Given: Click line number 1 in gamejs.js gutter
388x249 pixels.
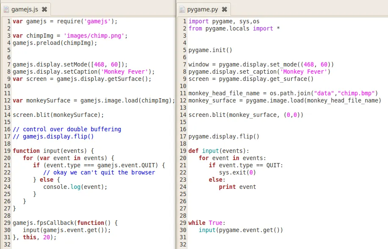Looking at the screenshot, I should pyautogui.click(x=8, y=21).
